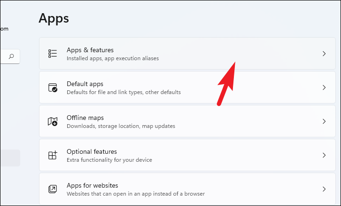Expand Optional features chevron arrow
This screenshot has height=206, width=341.
[324, 155]
